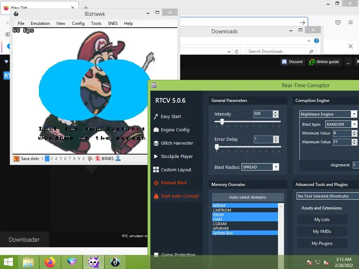The image size is (359, 269).
Task: Expand the Downloads ribbon chevron
Action: [x=309, y=41]
